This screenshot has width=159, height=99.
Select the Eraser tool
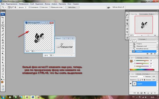(3, 46)
